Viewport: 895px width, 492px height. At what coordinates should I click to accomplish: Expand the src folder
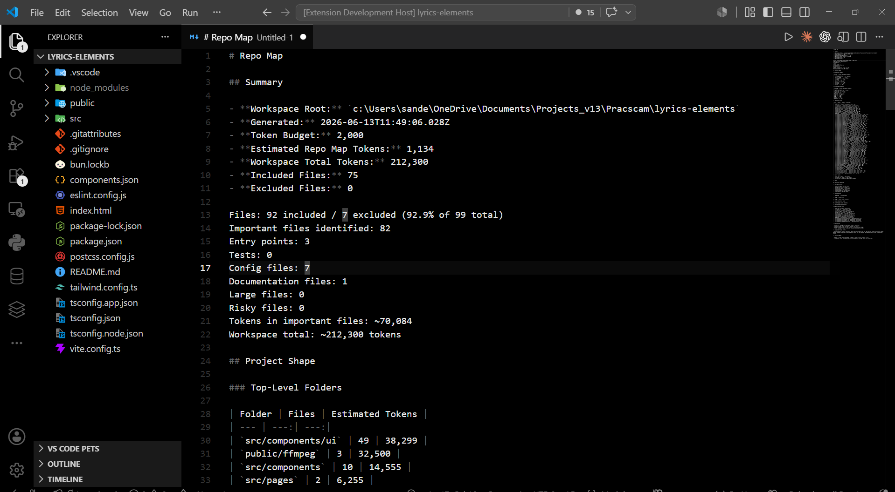pyautogui.click(x=107, y=118)
